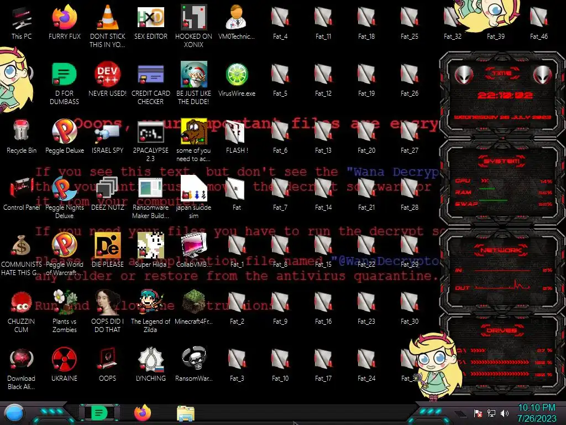The image size is (566, 425).
Task: Select the DIE PLEASE shortcut
Action: 108,251
